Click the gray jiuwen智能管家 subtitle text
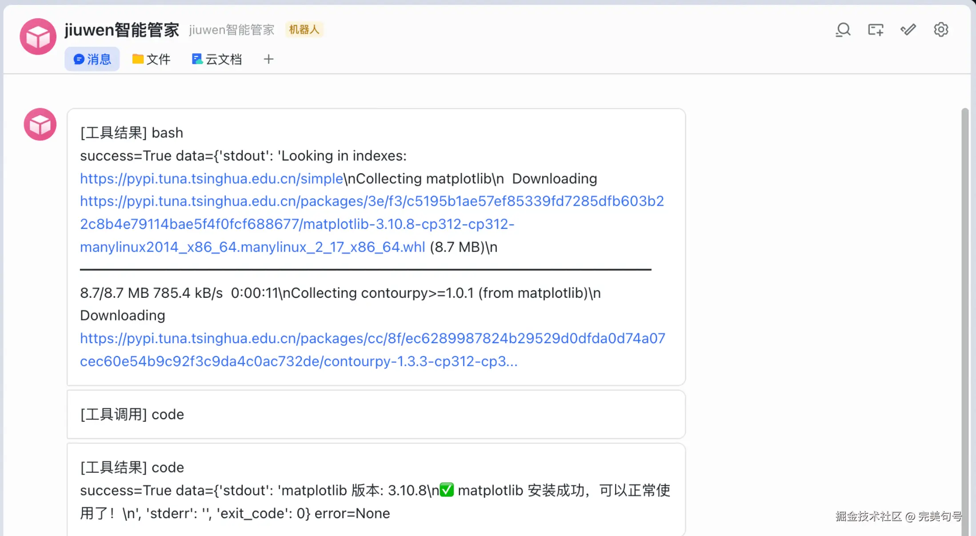Viewport: 976px width, 536px height. tap(232, 30)
